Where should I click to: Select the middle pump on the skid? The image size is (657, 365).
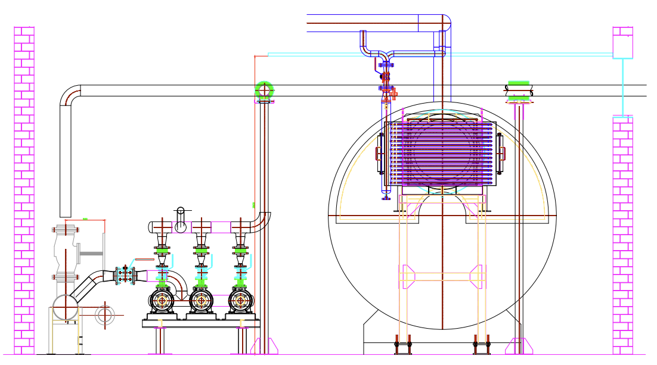coord(201,301)
